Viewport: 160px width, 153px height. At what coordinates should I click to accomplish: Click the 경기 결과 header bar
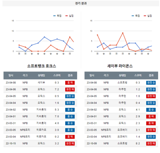click(x=81, y=3)
